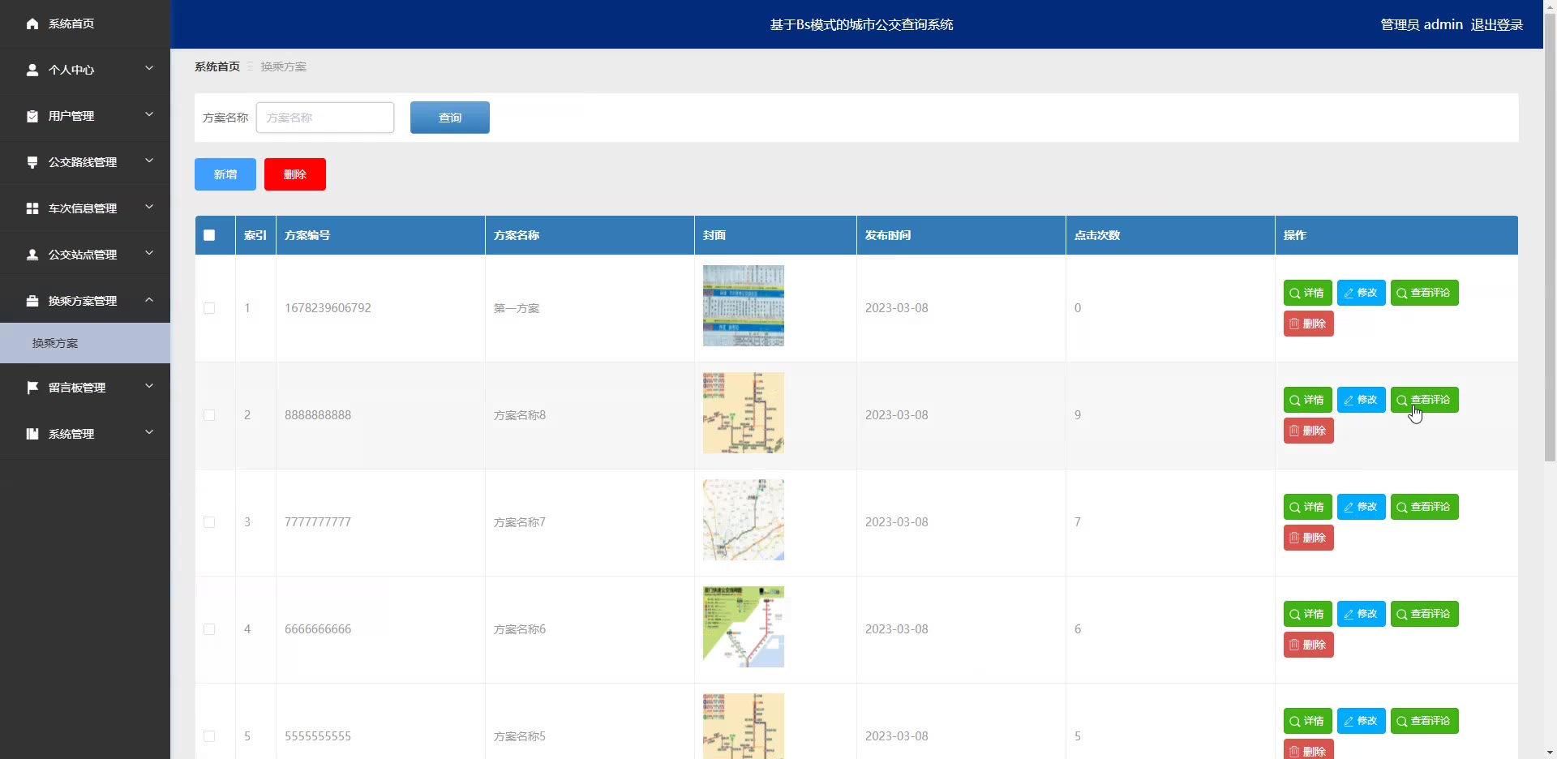Image resolution: width=1557 pixels, height=759 pixels.
Task: Click the person icon for 个人中心
Action: tap(32, 70)
